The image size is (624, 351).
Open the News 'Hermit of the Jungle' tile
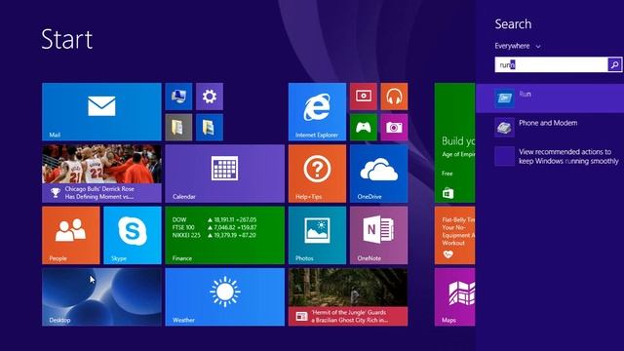(348, 296)
